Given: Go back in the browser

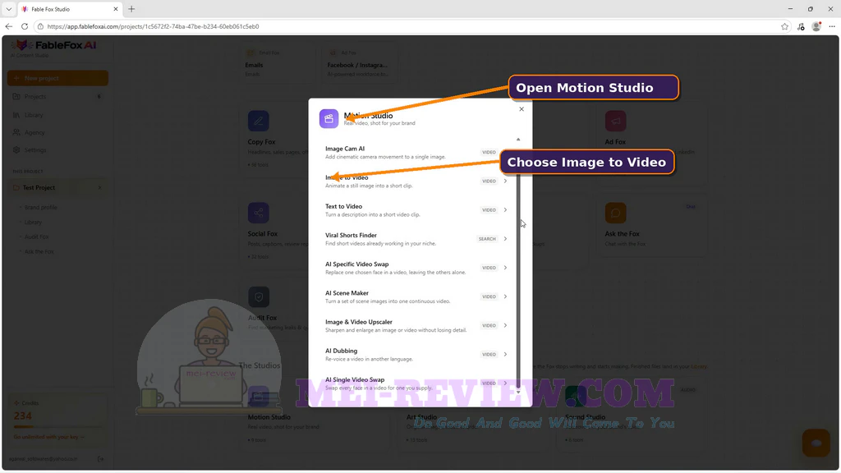Looking at the screenshot, I should tap(8, 26).
